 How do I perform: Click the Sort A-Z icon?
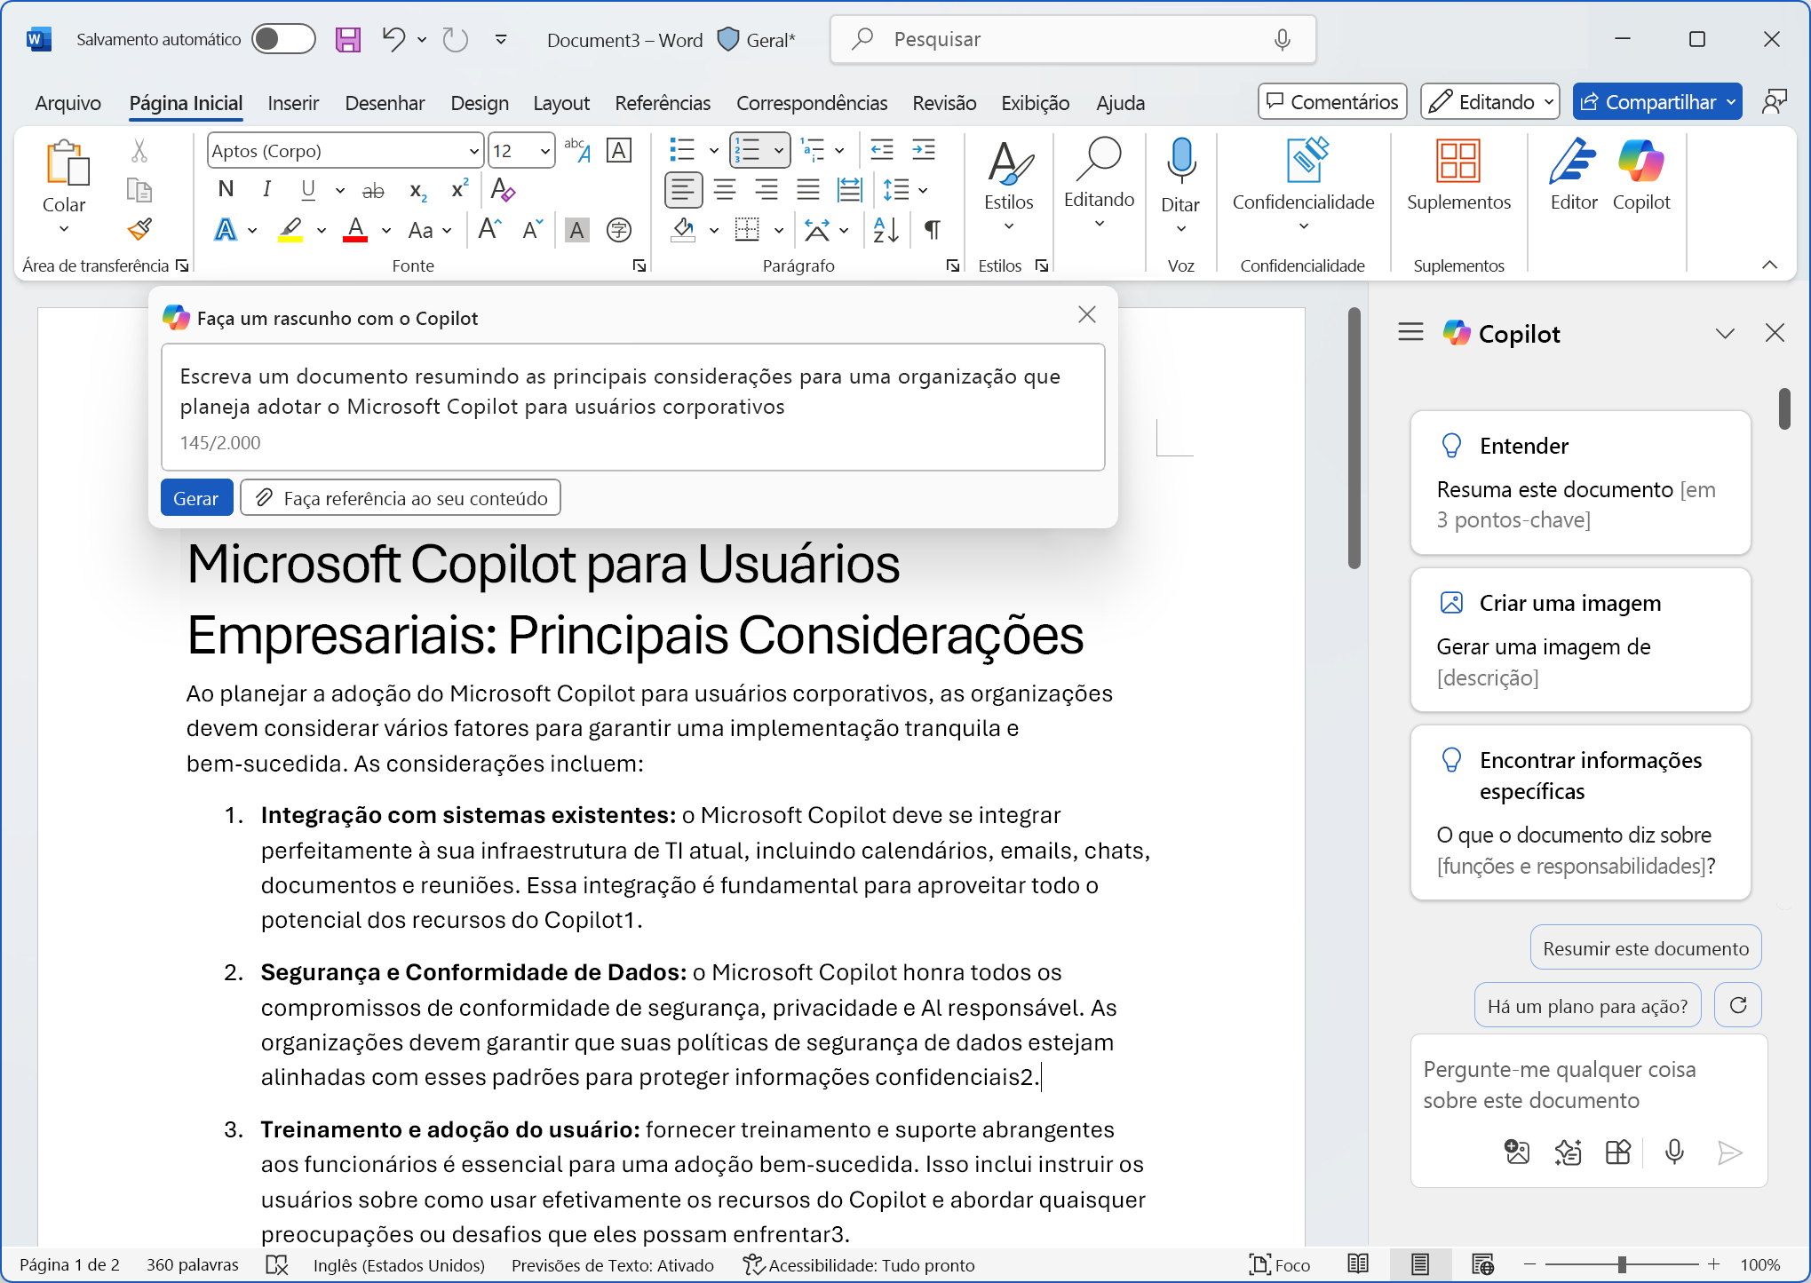(886, 230)
